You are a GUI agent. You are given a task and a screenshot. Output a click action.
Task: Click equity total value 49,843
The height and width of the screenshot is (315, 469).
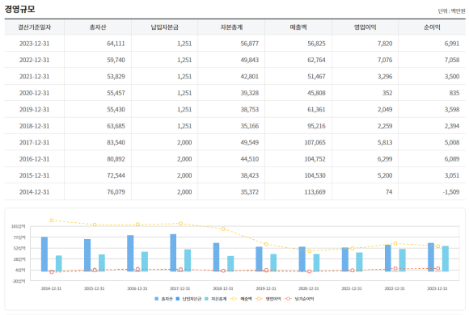tap(249, 60)
